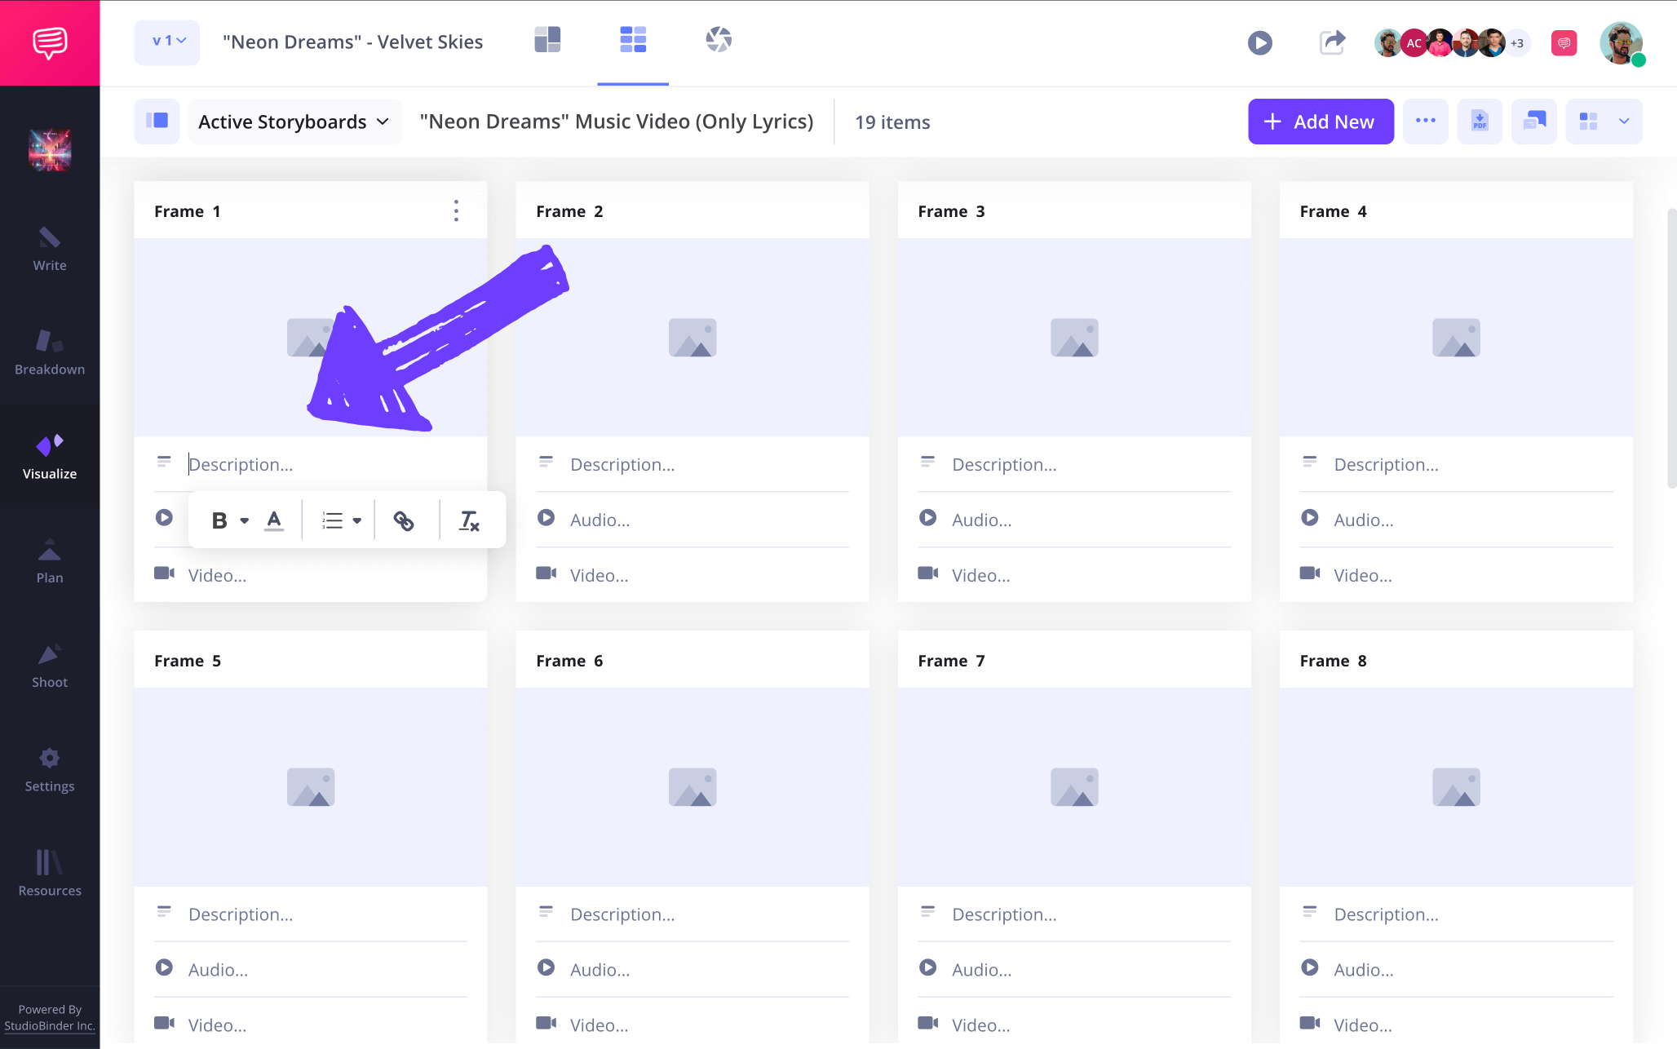
Task: Open the storyboard PDF export icon
Action: coord(1480,121)
